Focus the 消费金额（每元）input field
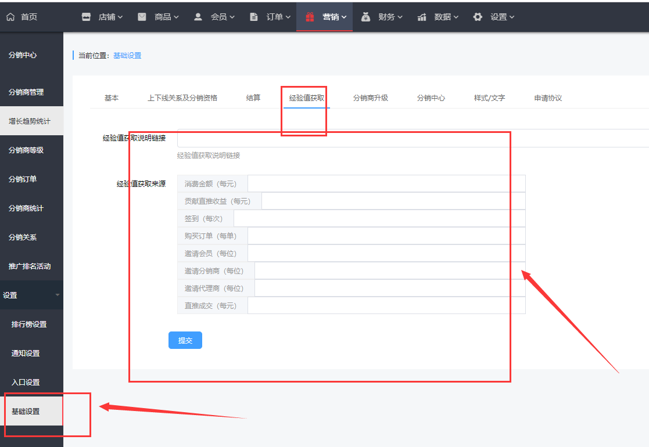Image resolution: width=649 pixels, height=447 pixels. click(x=386, y=183)
